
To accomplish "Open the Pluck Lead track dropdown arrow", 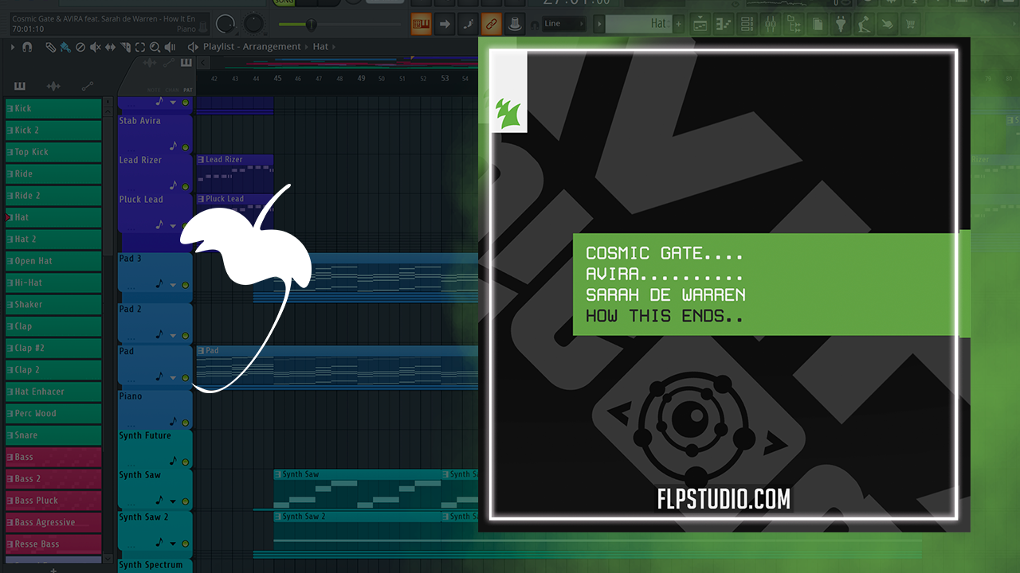I will point(173,226).
